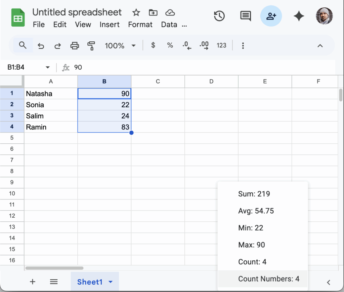Image resolution: width=344 pixels, height=292 pixels.
Task: Select Sum: 219 in the summary popup
Action: (254, 194)
